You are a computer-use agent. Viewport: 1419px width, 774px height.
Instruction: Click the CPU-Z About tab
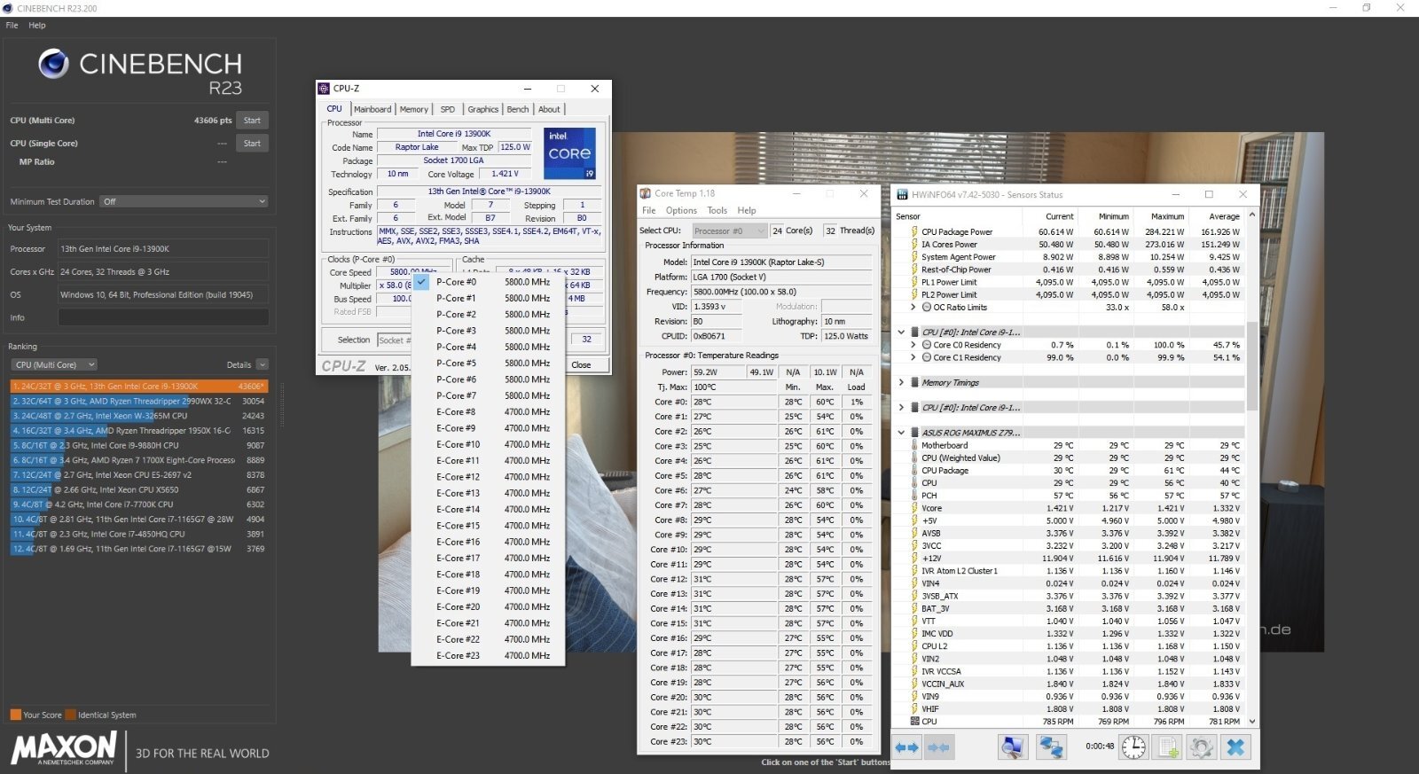[x=549, y=109]
